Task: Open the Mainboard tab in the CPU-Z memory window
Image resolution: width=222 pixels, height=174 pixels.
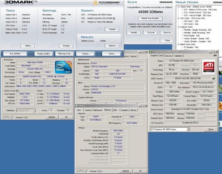Action: [x=98, y=110]
